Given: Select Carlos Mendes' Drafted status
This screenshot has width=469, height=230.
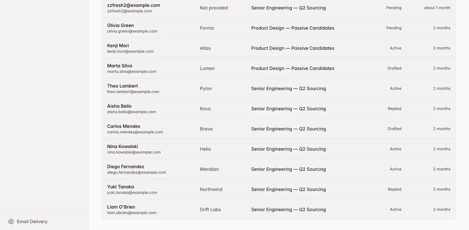Looking at the screenshot, I should pos(394,129).
